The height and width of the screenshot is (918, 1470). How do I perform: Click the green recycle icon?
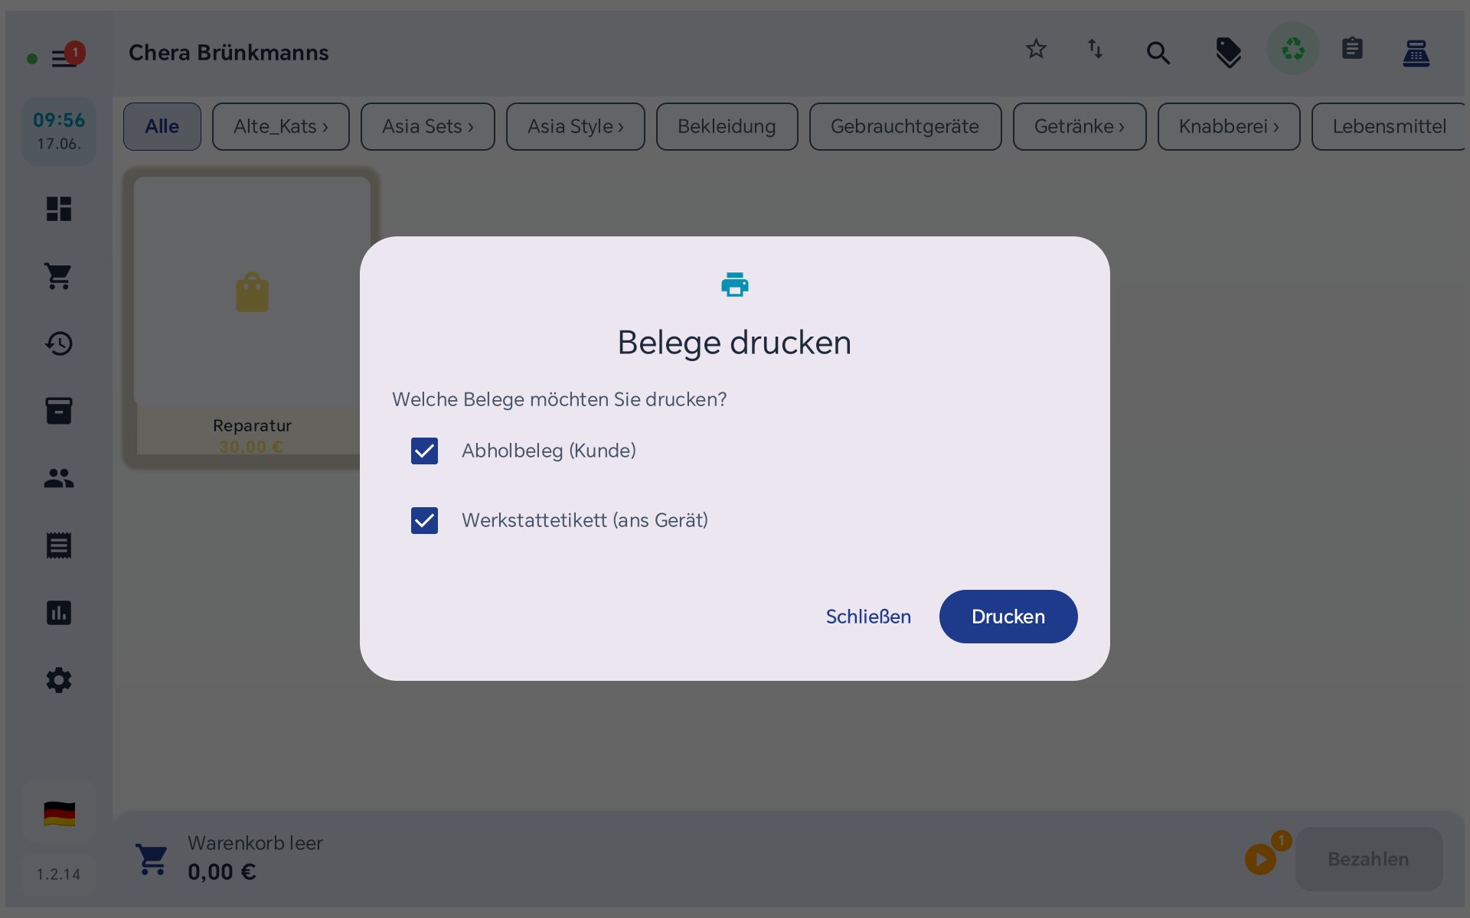[x=1293, y=50]
